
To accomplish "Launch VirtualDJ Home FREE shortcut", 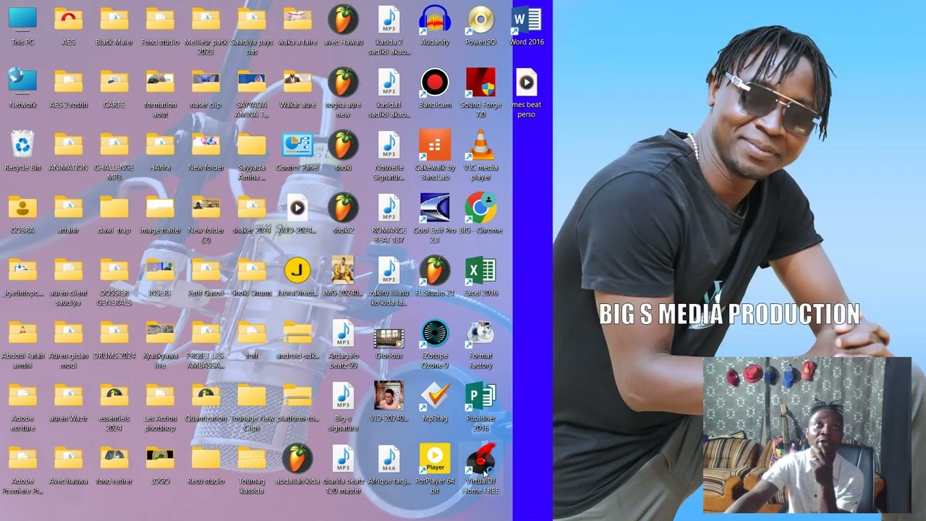I will [x=481, y=459].
